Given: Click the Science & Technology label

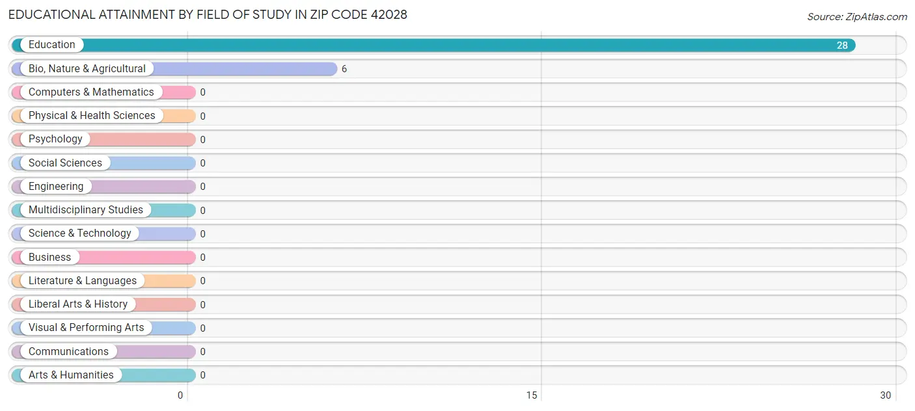Looking at the screenshot, I should [x=80, y=233].
